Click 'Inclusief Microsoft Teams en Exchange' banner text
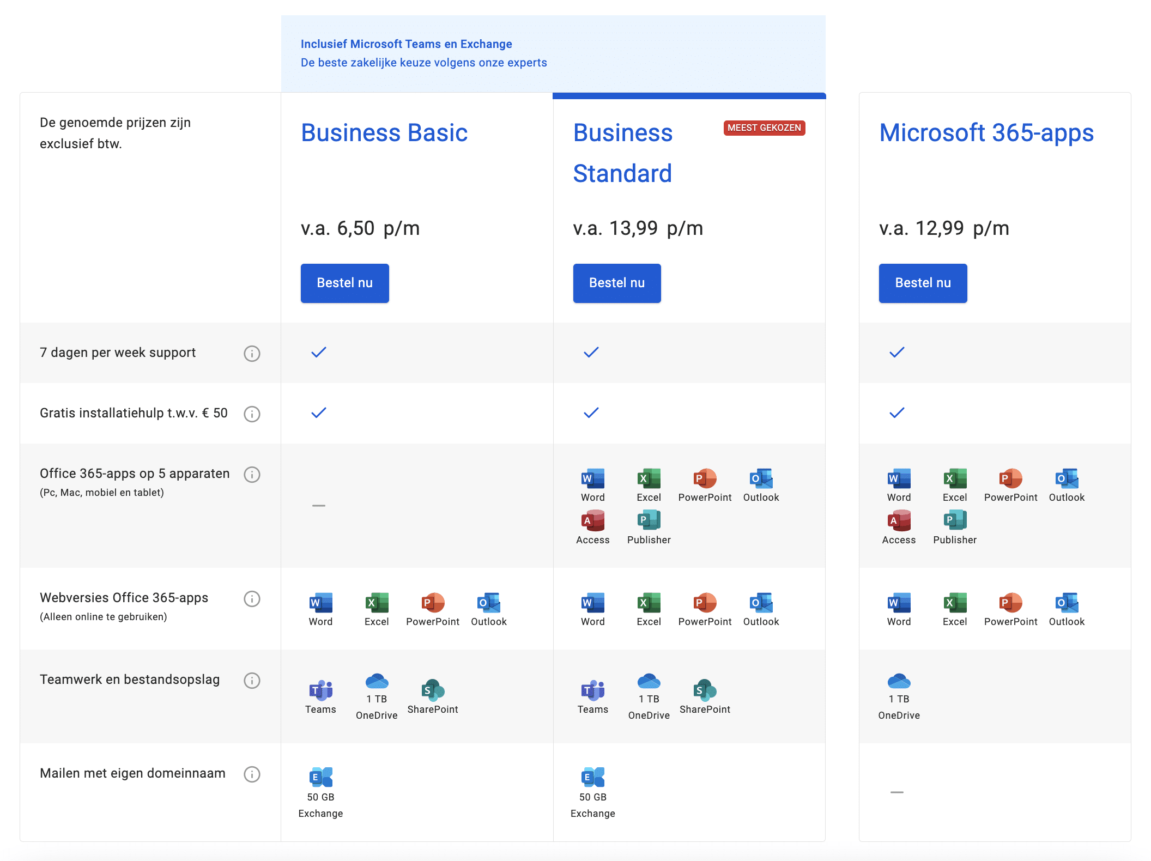 406,44
